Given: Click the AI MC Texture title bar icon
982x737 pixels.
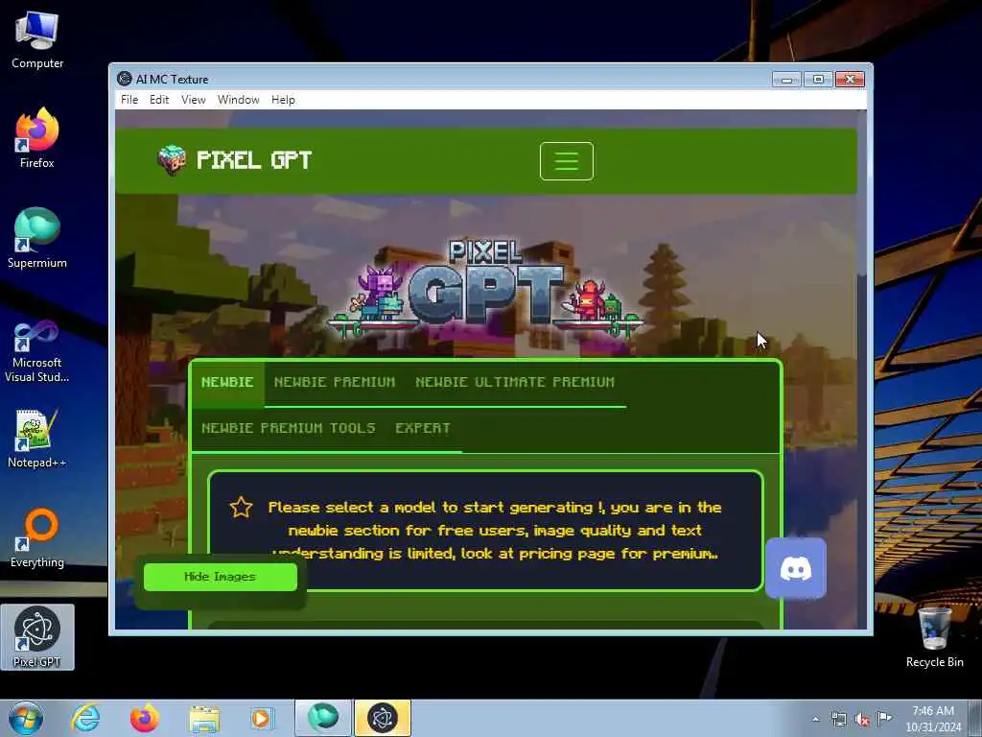Looking at the screenshot, I should click(x=124, y=79).
